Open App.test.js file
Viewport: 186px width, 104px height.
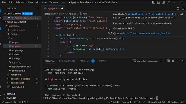pos(17,50)
